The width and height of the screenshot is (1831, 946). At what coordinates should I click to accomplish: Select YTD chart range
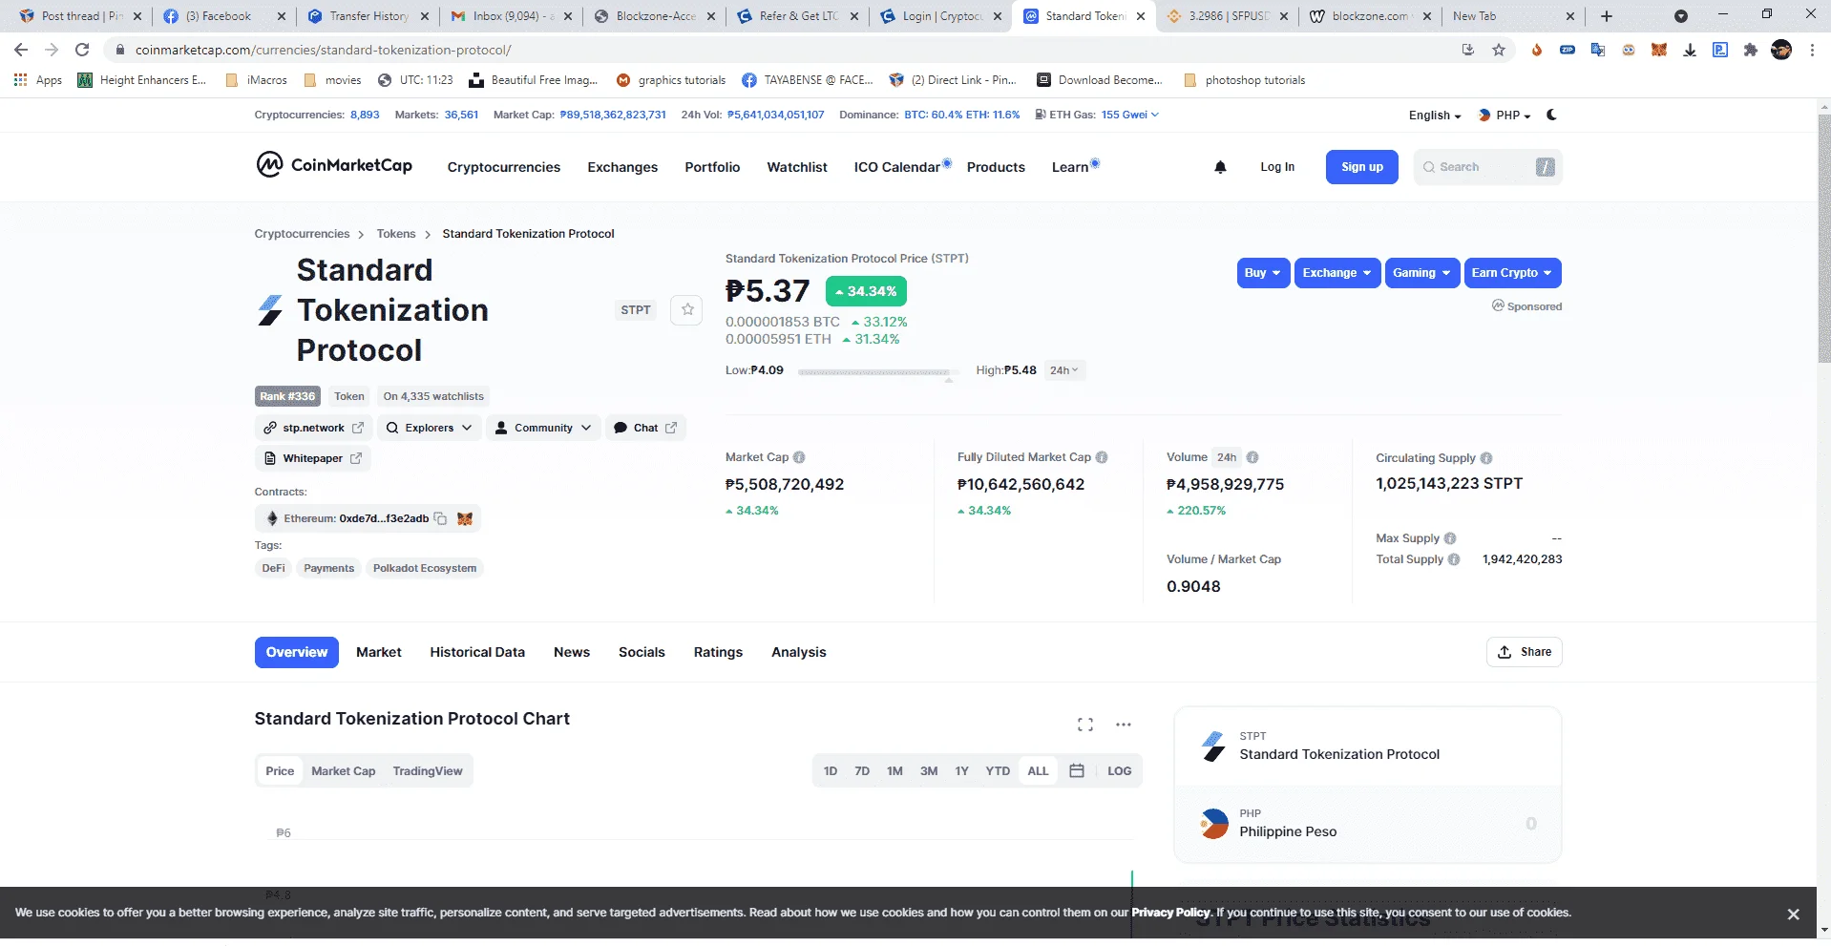[x=998, y=770]
